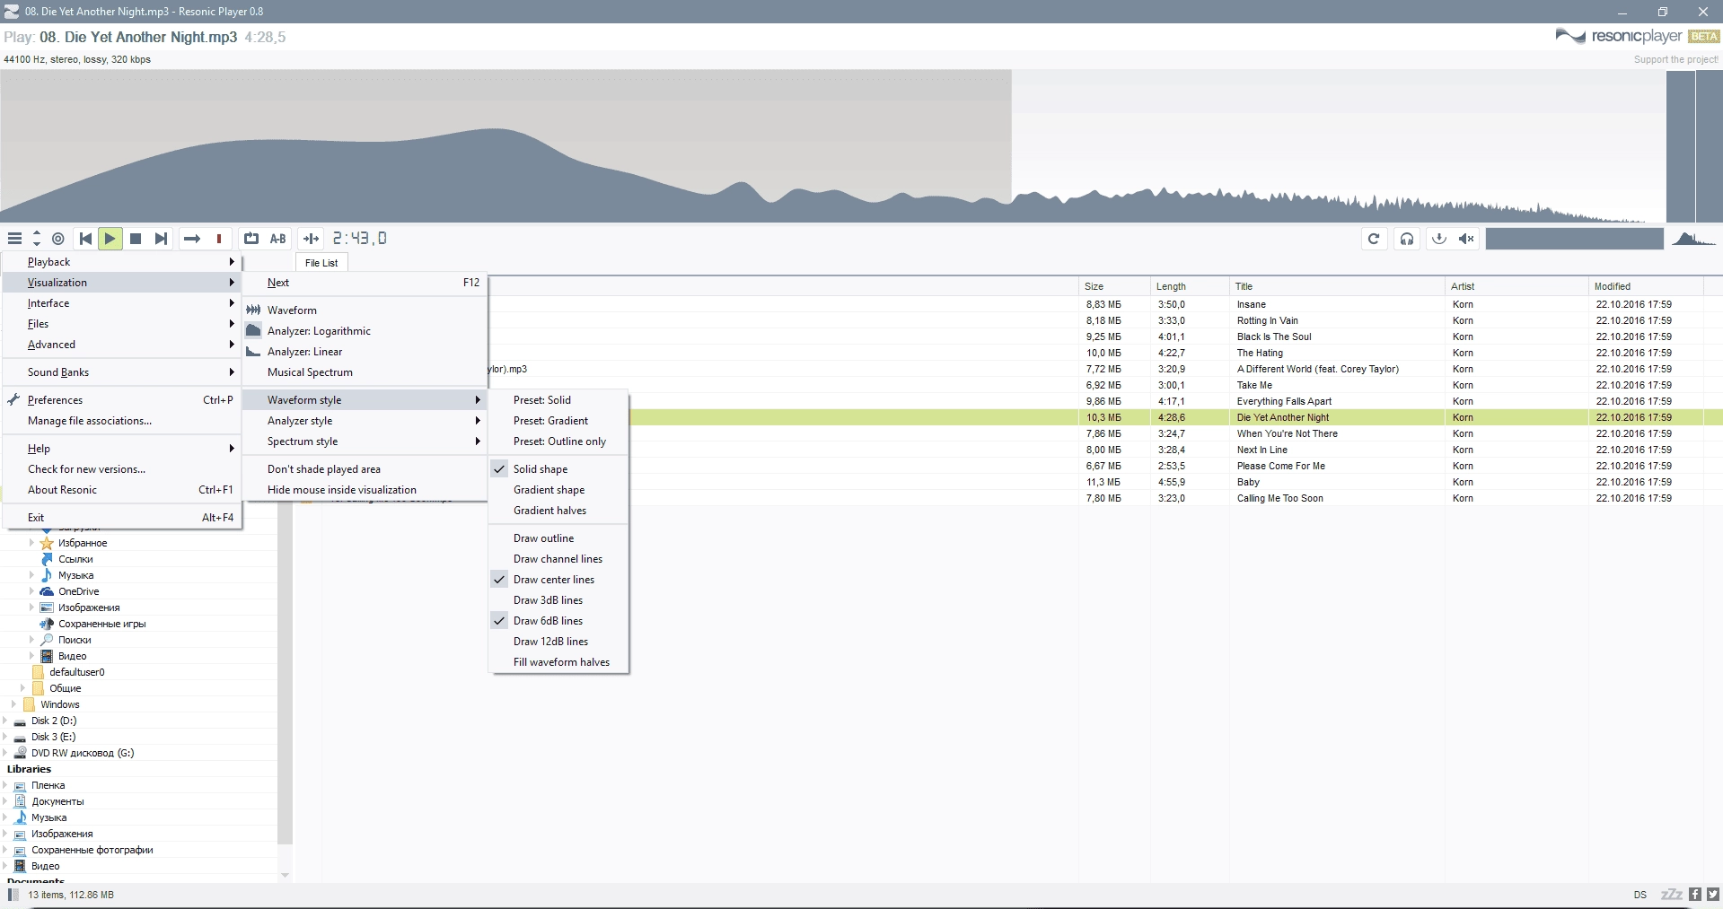
Task: Open the Interface submenu
Action: click(x=122, y=303)
